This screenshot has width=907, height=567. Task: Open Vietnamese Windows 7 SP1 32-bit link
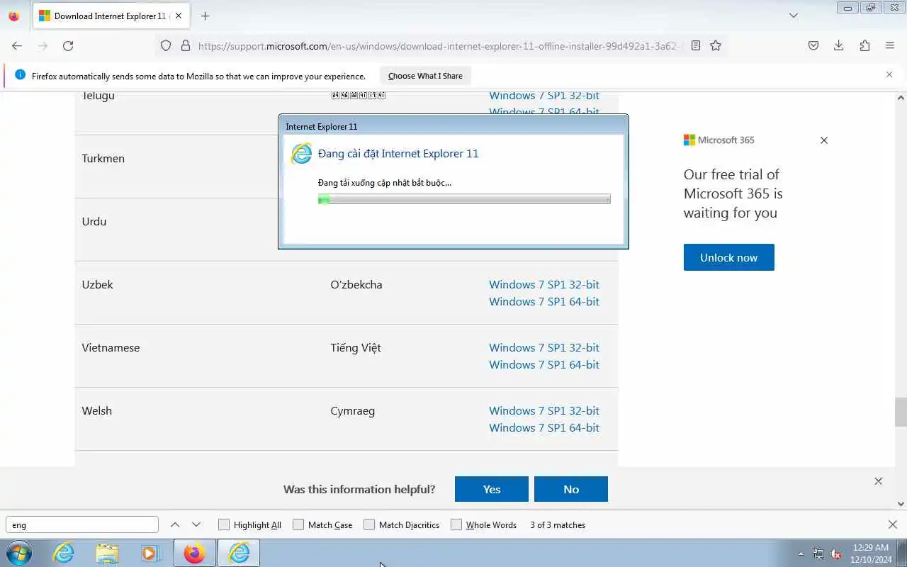tap(544, 347)
